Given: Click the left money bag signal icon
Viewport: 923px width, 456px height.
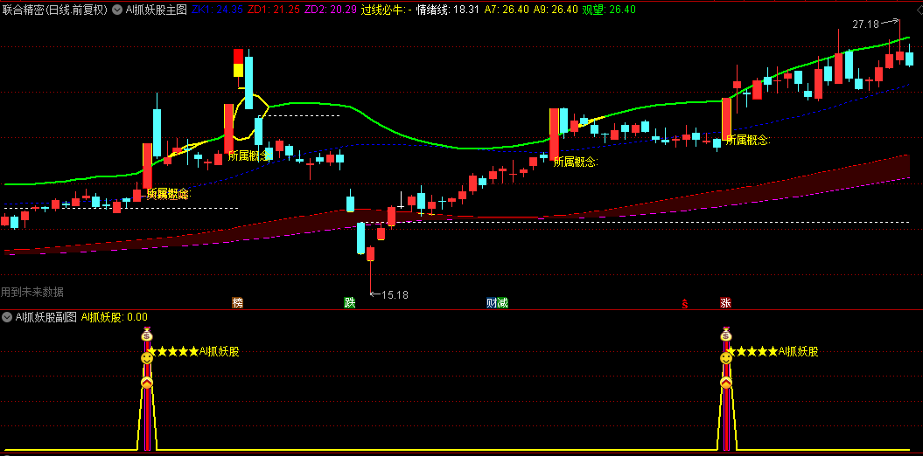Looking at the screenshot, I should coord(147,335).
